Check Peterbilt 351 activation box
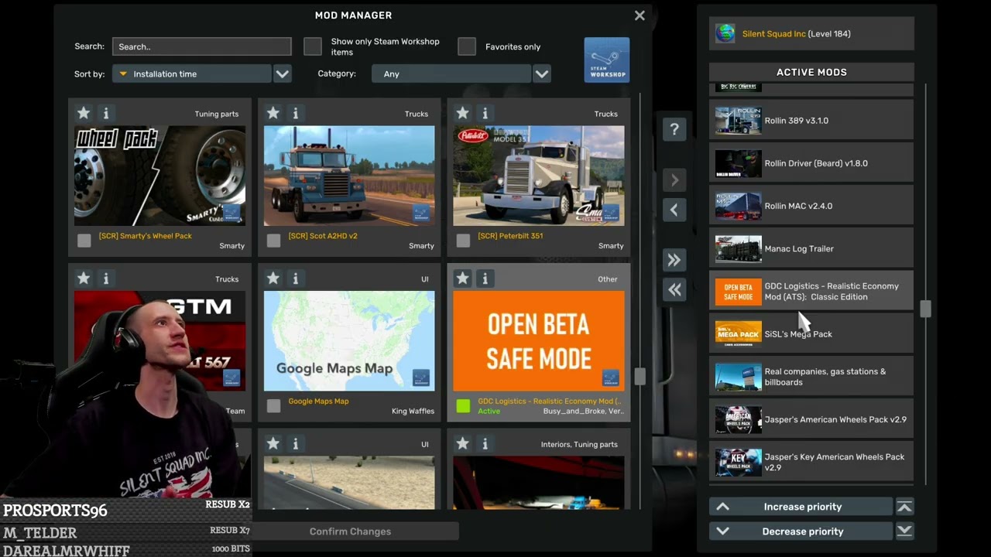 coord(463,241)
